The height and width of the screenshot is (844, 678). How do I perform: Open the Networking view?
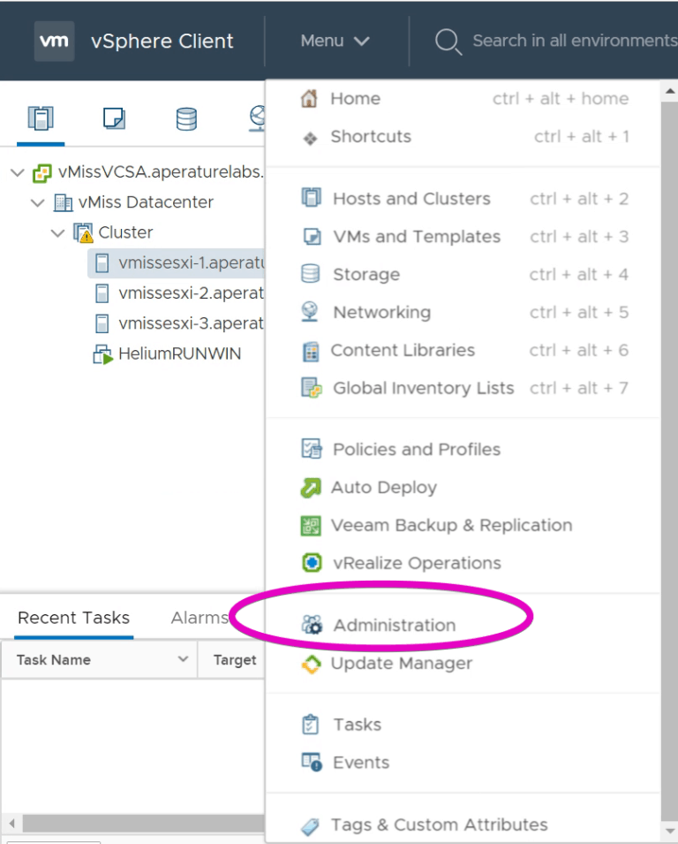click(x=381, y=312)
